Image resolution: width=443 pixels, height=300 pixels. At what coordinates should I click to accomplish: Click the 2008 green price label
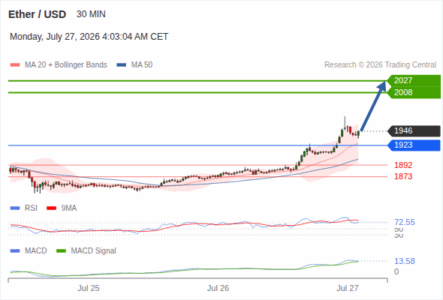pyautogui.click(x=414, y=92)
